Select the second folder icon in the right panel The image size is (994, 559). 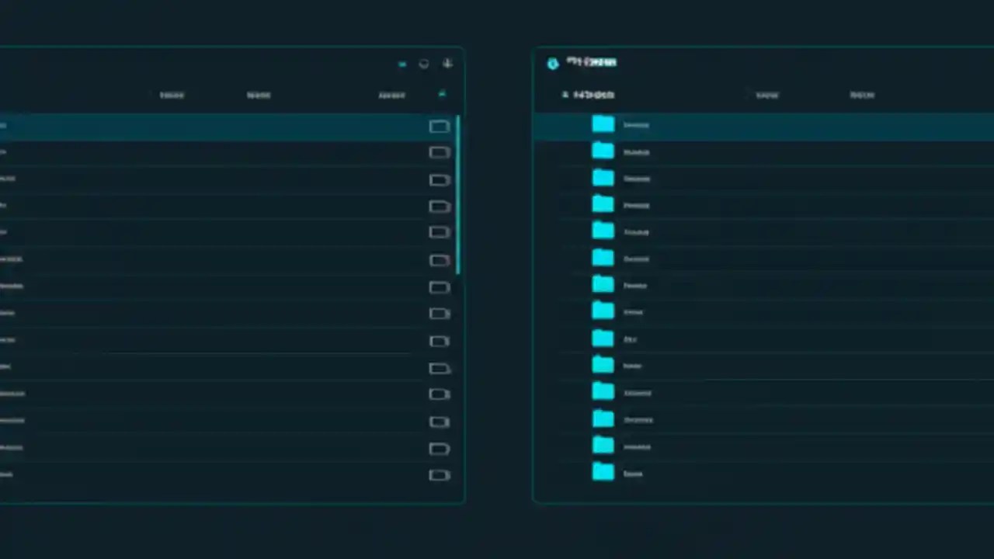[x=603, y=151]
